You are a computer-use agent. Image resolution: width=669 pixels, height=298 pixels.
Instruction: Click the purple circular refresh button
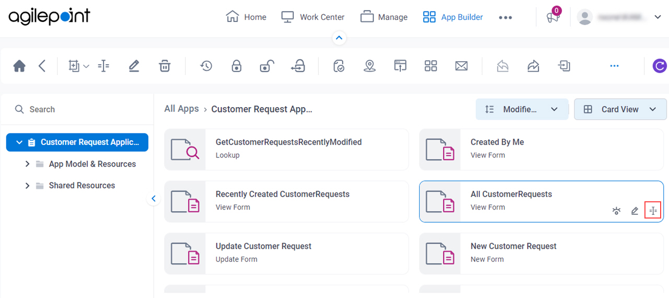(660, 66)
